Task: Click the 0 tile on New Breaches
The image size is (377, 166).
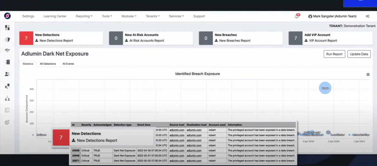Action: [206, 38]
